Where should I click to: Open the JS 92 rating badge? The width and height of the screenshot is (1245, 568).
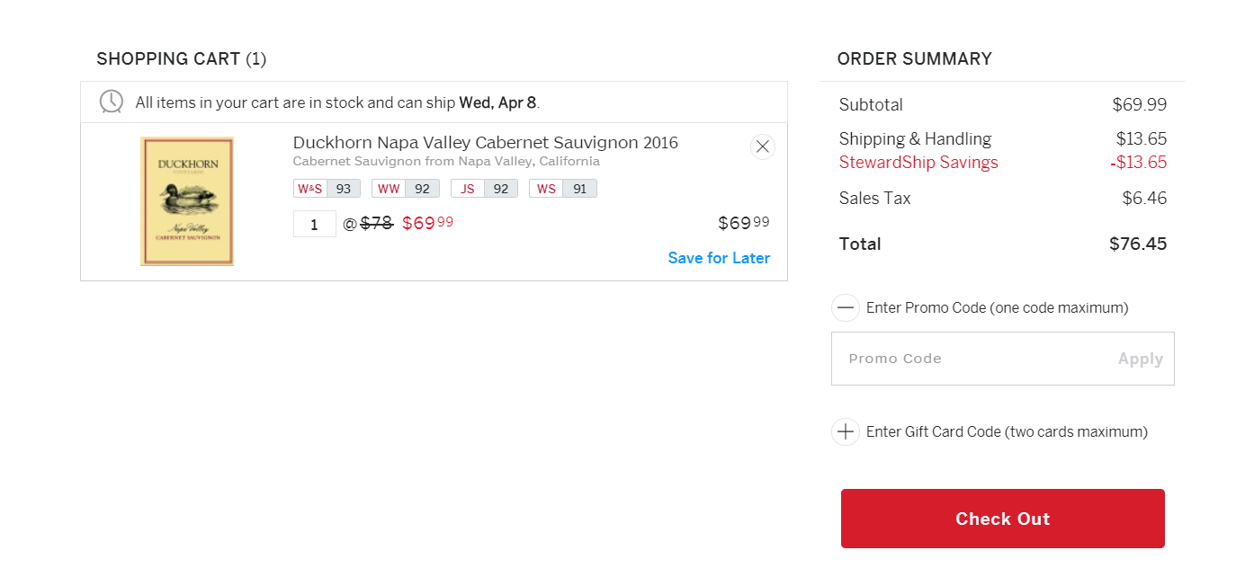[484, 189]
